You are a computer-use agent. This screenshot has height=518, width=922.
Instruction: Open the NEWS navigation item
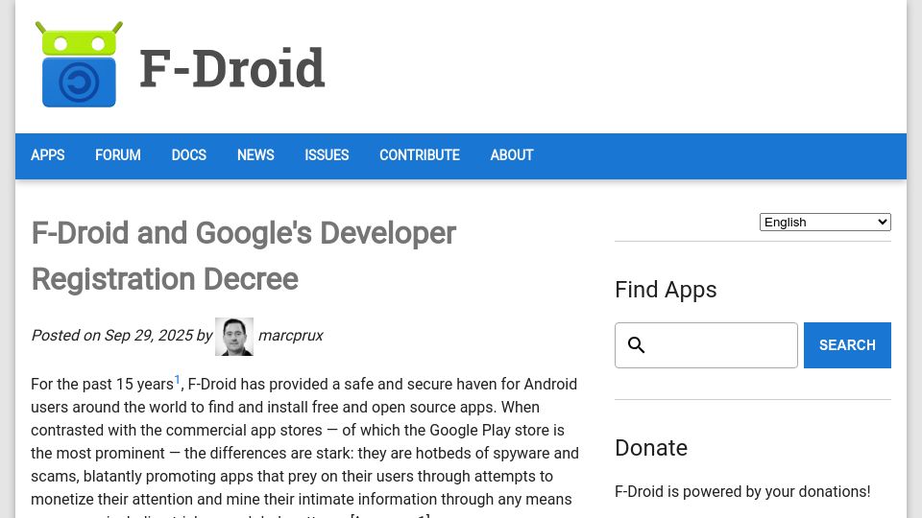tap(255, 155)
